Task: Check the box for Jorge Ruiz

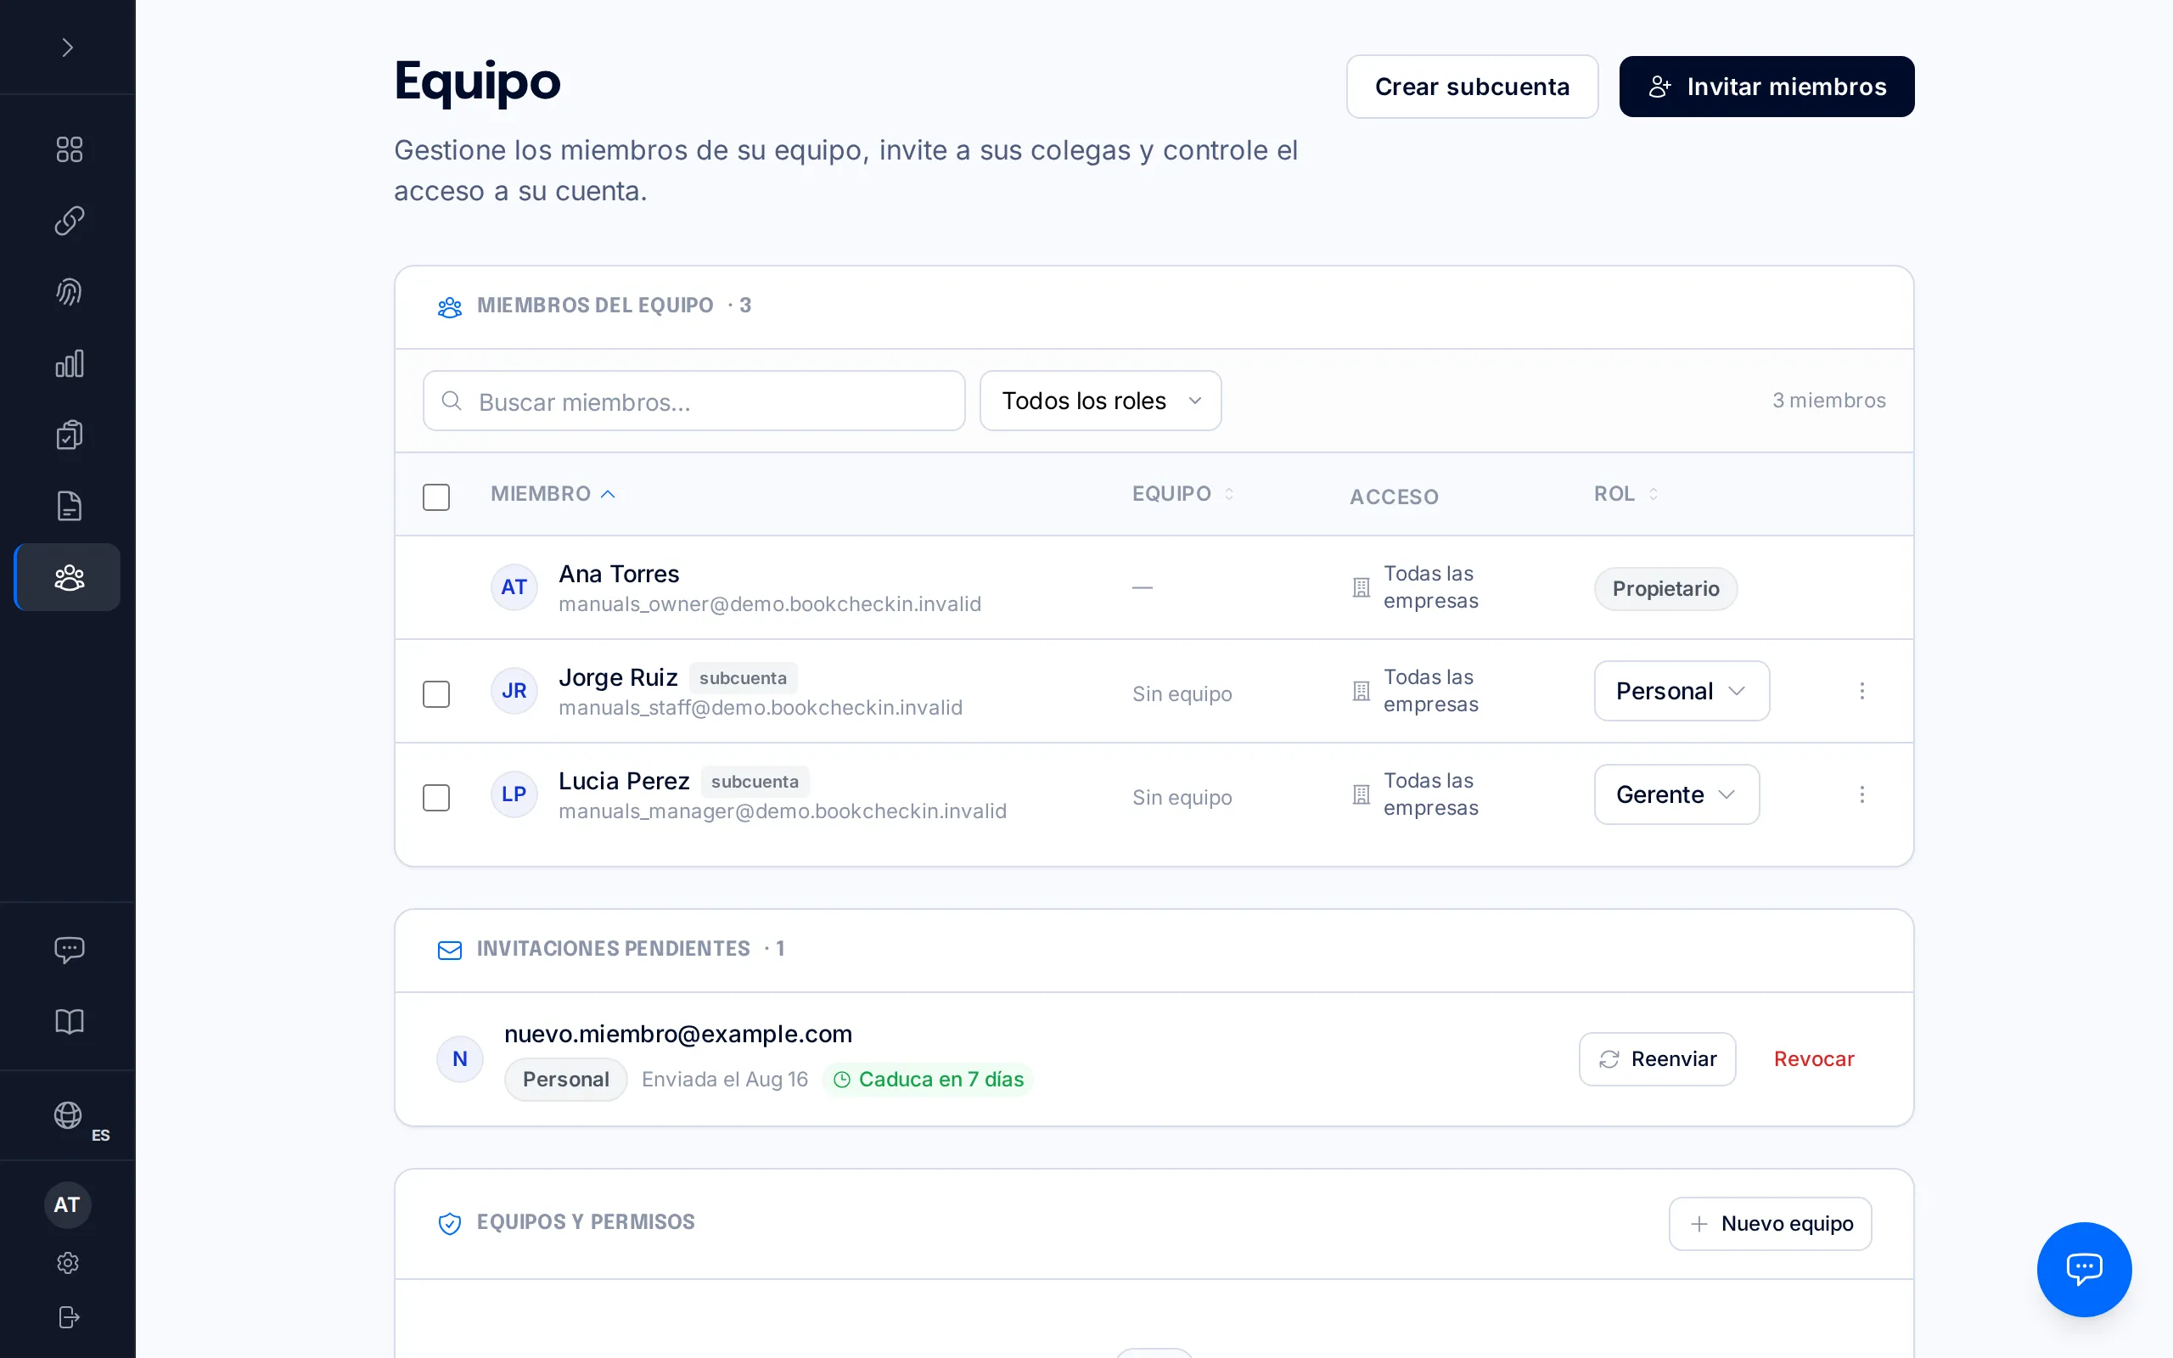Action: click(x=436, y=693)
